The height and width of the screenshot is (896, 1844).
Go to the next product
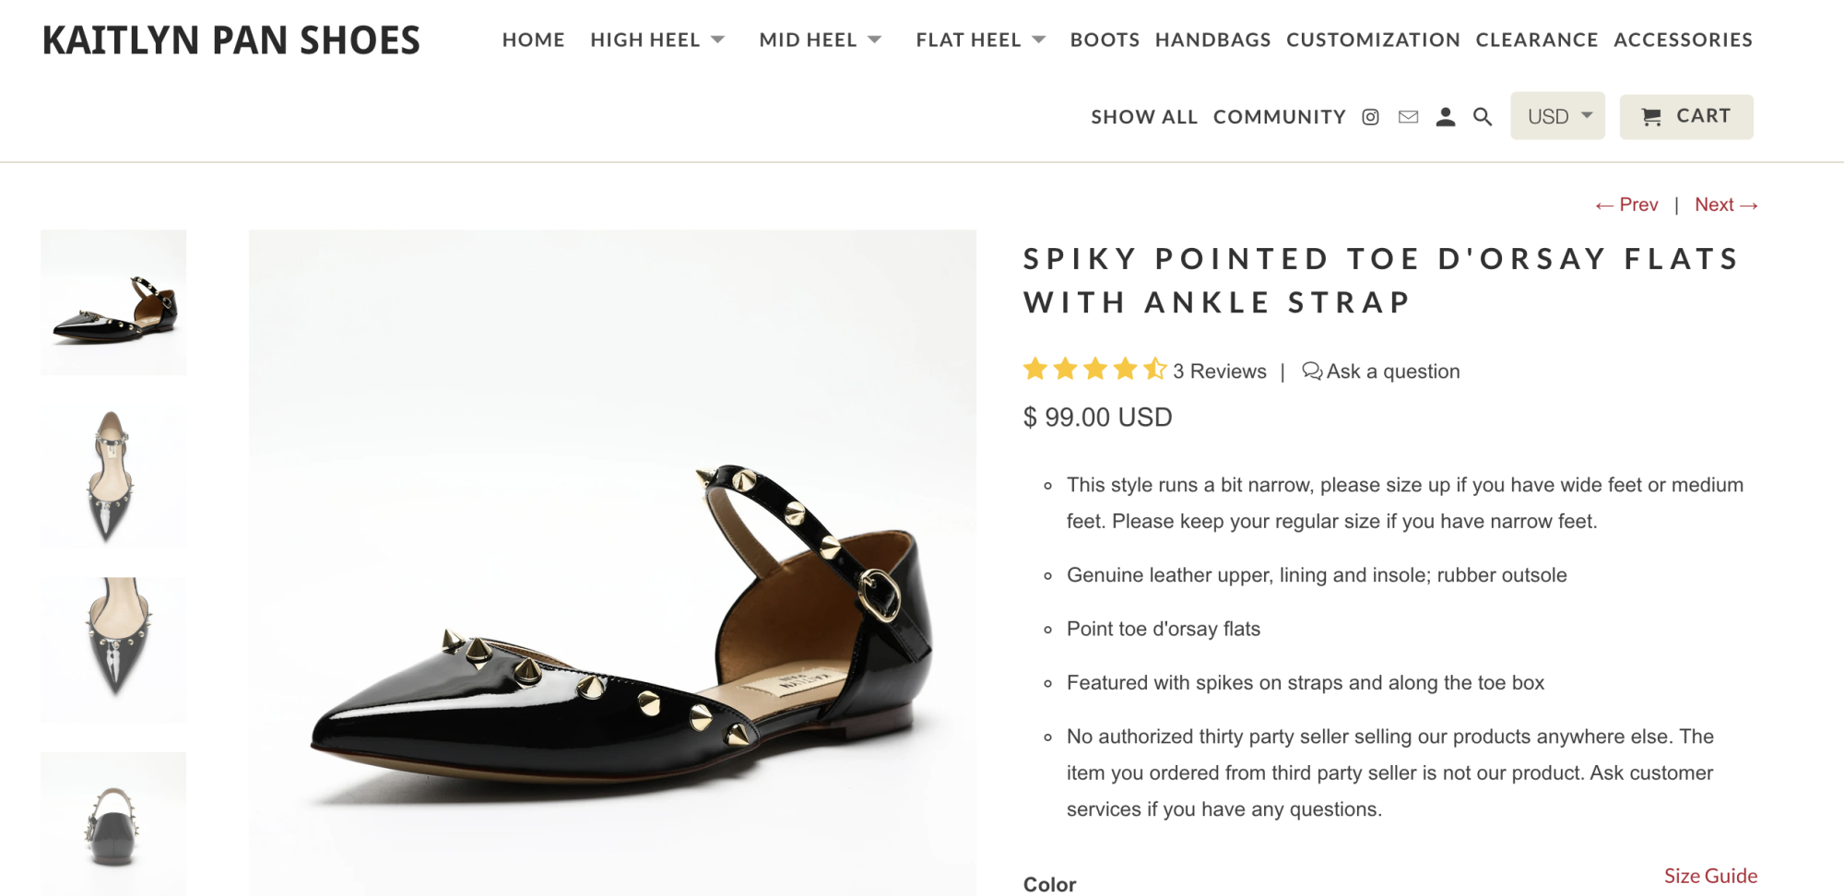1726,205
